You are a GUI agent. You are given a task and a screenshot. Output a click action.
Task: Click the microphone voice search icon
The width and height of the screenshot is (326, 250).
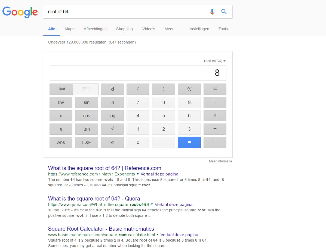212,12
